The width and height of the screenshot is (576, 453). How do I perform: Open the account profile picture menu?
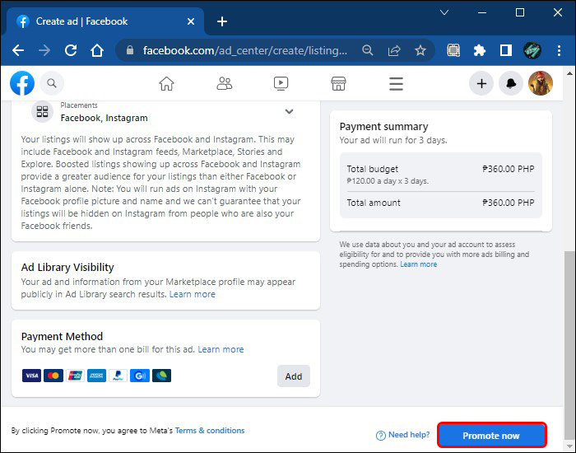541,83
